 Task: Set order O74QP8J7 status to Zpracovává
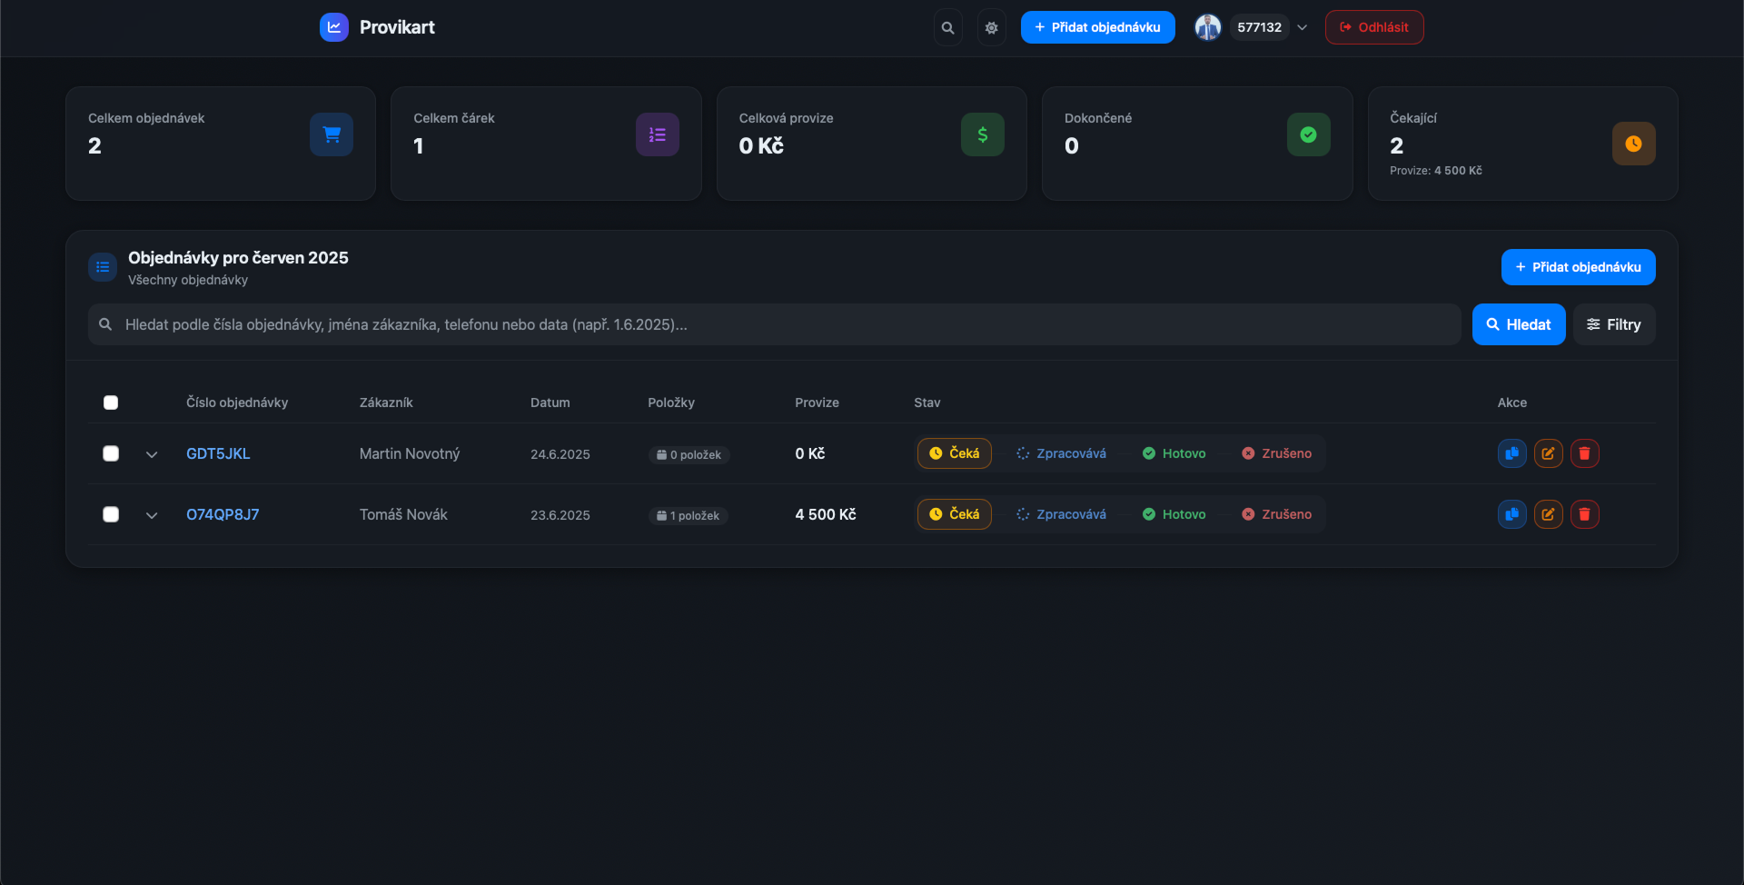pyautogui.click(x=1061, y=514)
